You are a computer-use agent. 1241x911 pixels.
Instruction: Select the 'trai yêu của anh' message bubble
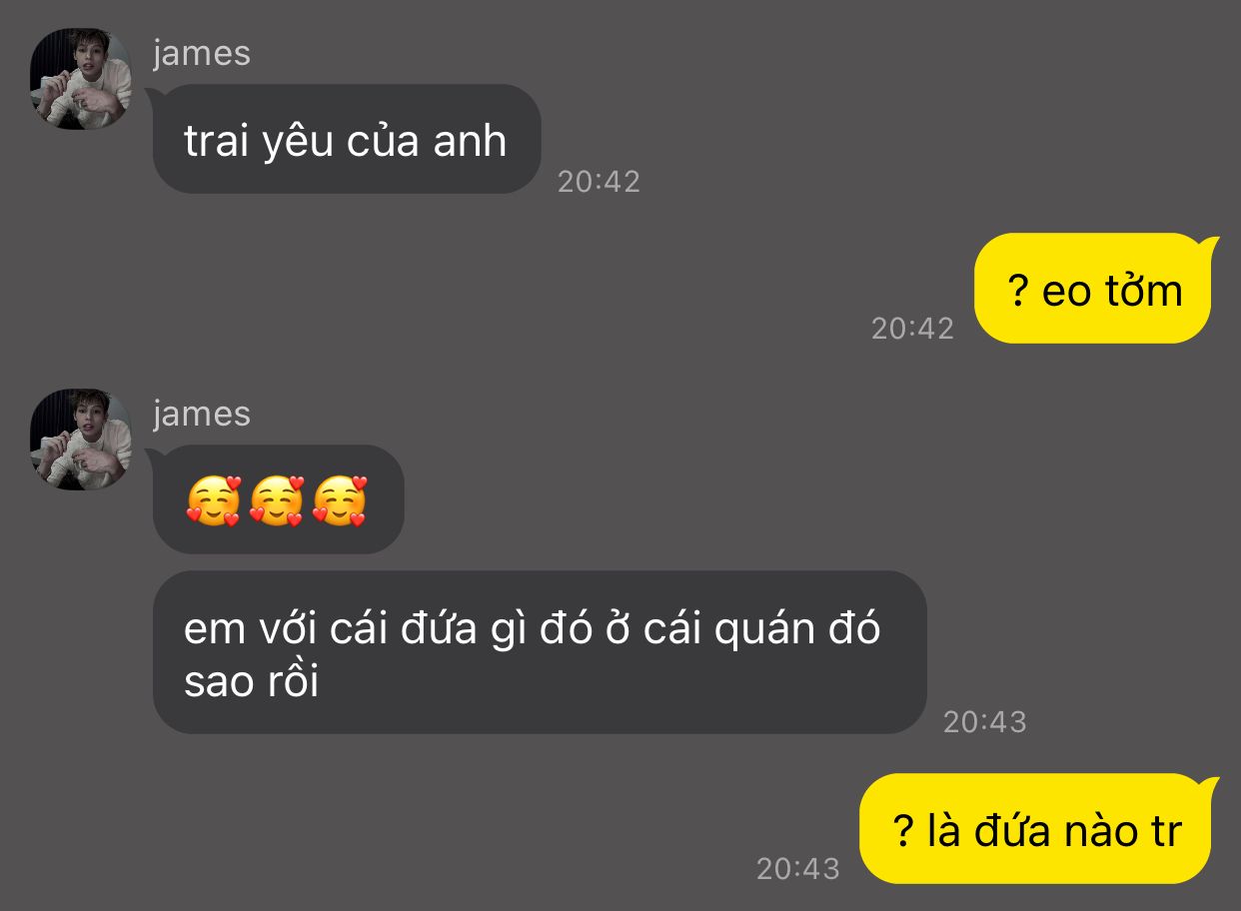point(346,139)
